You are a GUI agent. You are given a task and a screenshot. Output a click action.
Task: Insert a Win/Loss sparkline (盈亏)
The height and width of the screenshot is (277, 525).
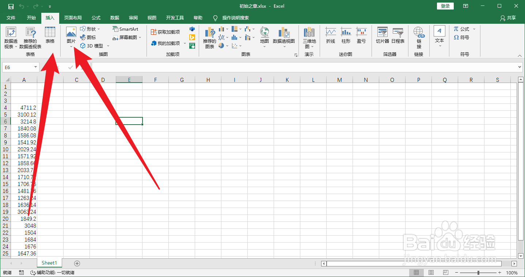click(361, 35)
